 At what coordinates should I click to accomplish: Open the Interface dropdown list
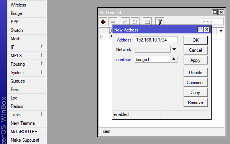(x=174, y=59)
